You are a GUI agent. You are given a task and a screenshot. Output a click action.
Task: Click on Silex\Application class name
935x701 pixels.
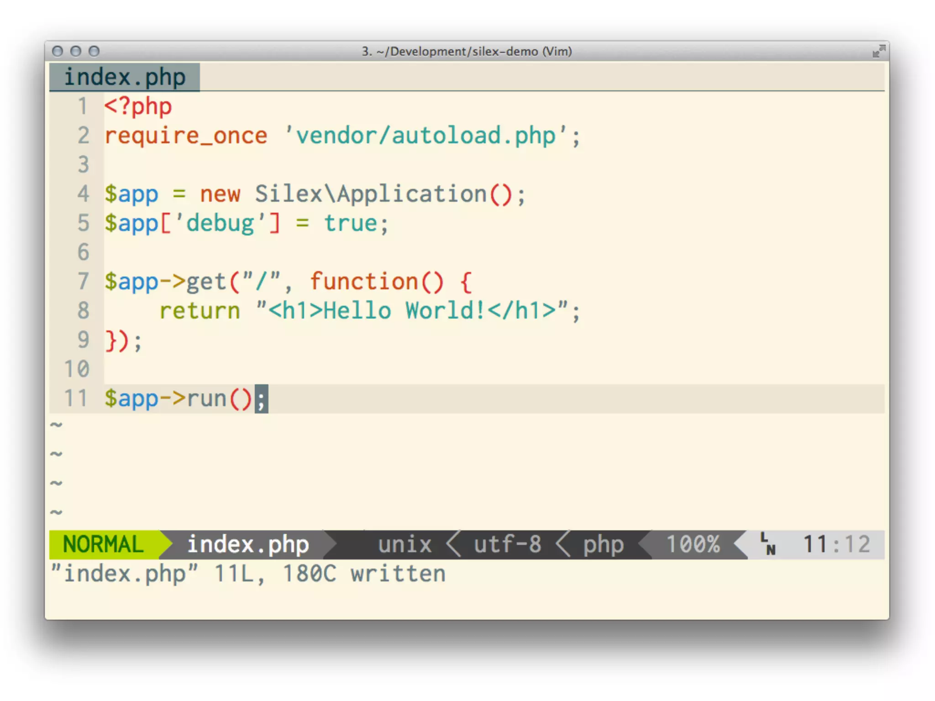[371, 194]
